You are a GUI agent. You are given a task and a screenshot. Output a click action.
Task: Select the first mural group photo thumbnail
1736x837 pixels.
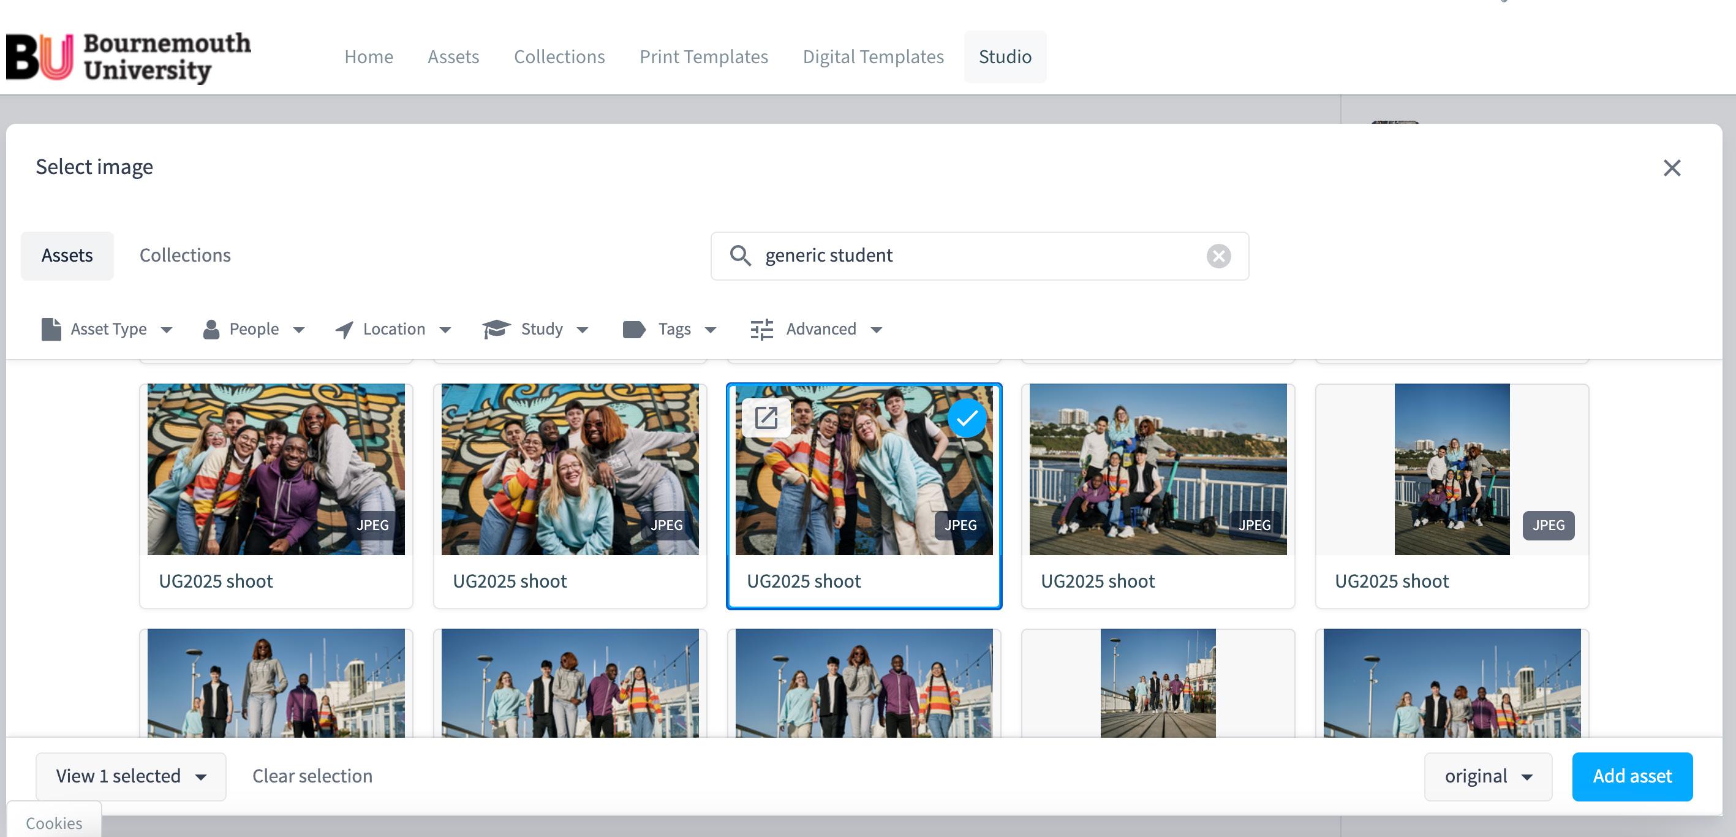276,469
